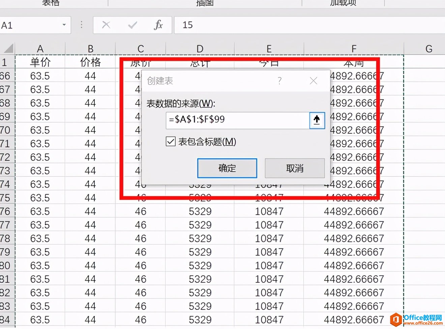The image size is (445, 329).
Task: Click cell 44 in row 70
Action: [x=90, y=130]
